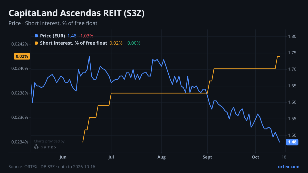Viewport: 308px width, 173px height.
Task: Click the Charts provided by caption
Action: pyautogui.click(x=49, y=141)
